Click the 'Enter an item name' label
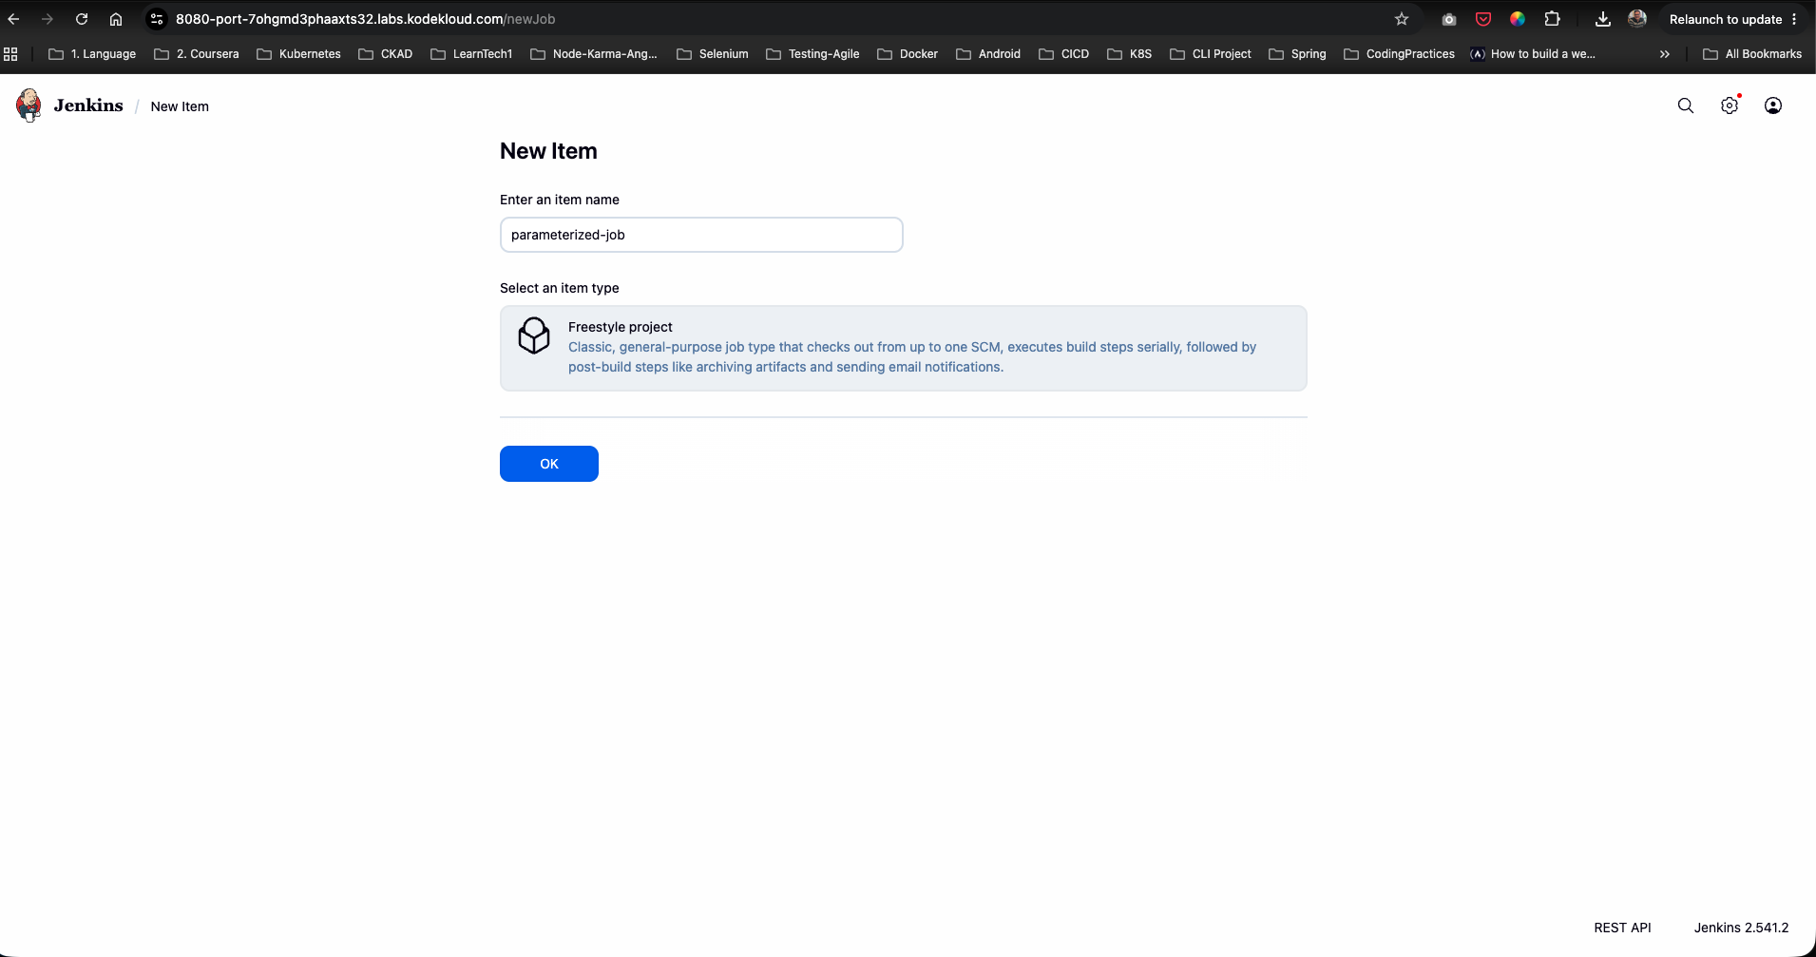1816x957 pixels. click(x=560, y=200)
